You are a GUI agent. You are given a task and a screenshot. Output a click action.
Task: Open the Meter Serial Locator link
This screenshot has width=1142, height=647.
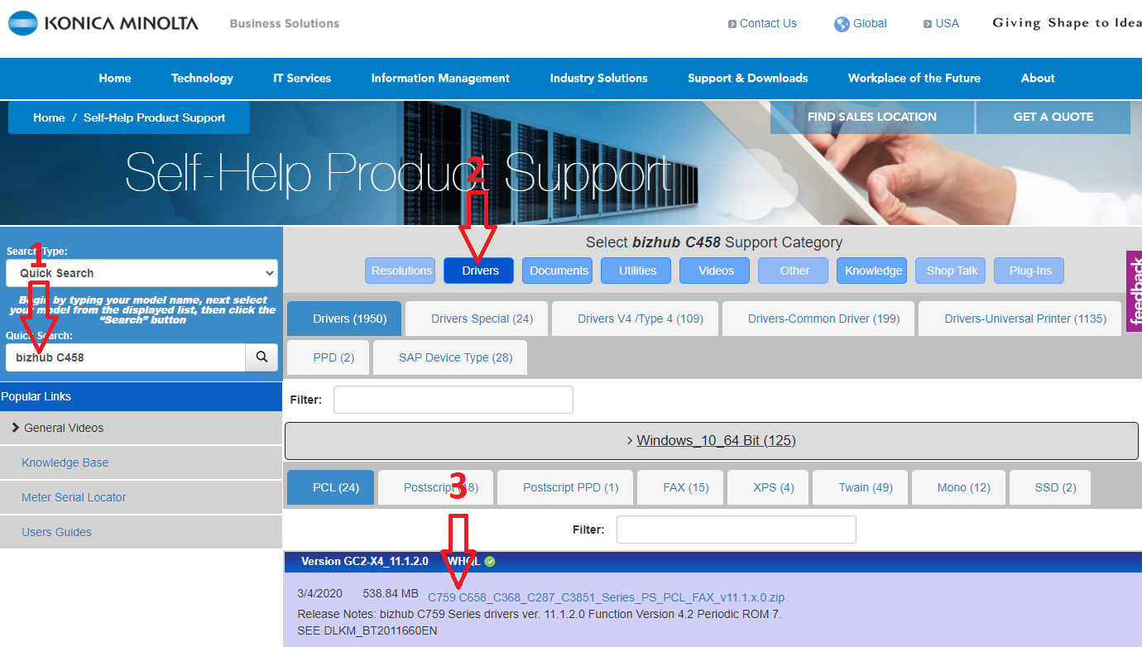coord(74,497)
